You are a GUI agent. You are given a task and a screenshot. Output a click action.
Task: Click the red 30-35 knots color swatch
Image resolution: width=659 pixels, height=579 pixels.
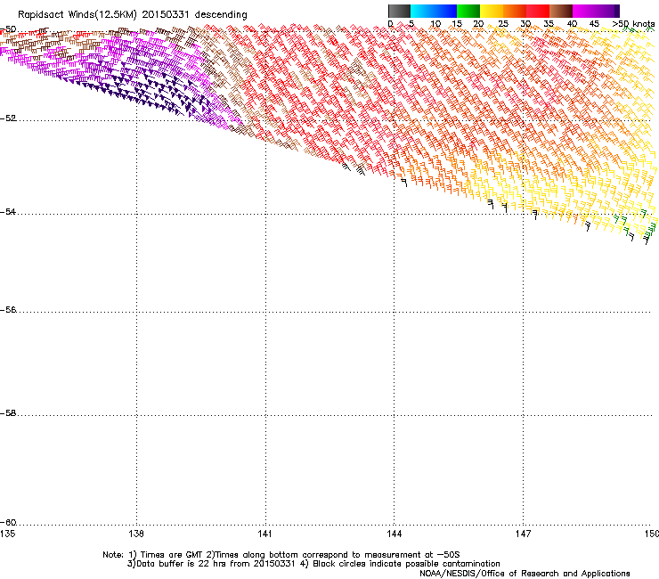[538, 11]
